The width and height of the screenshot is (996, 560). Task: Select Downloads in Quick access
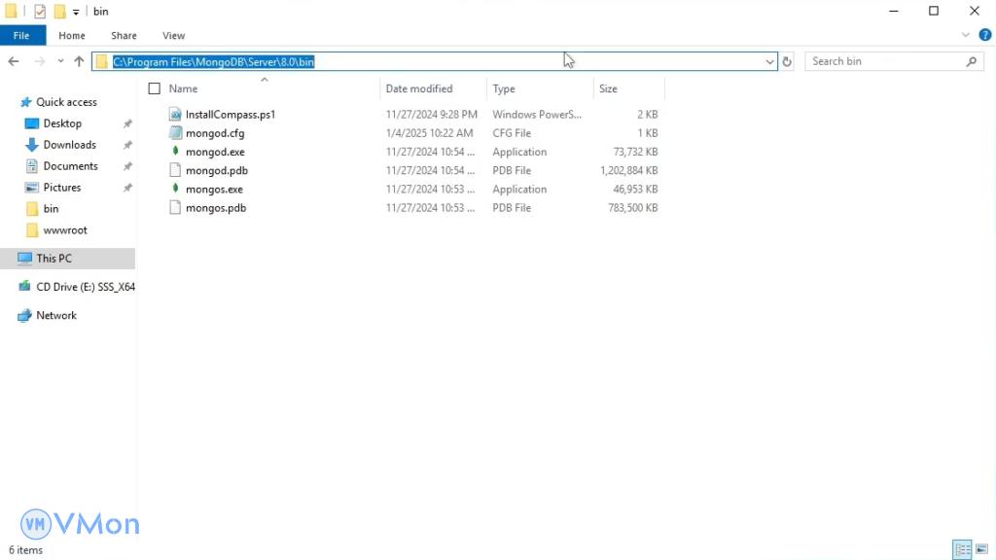69,145
